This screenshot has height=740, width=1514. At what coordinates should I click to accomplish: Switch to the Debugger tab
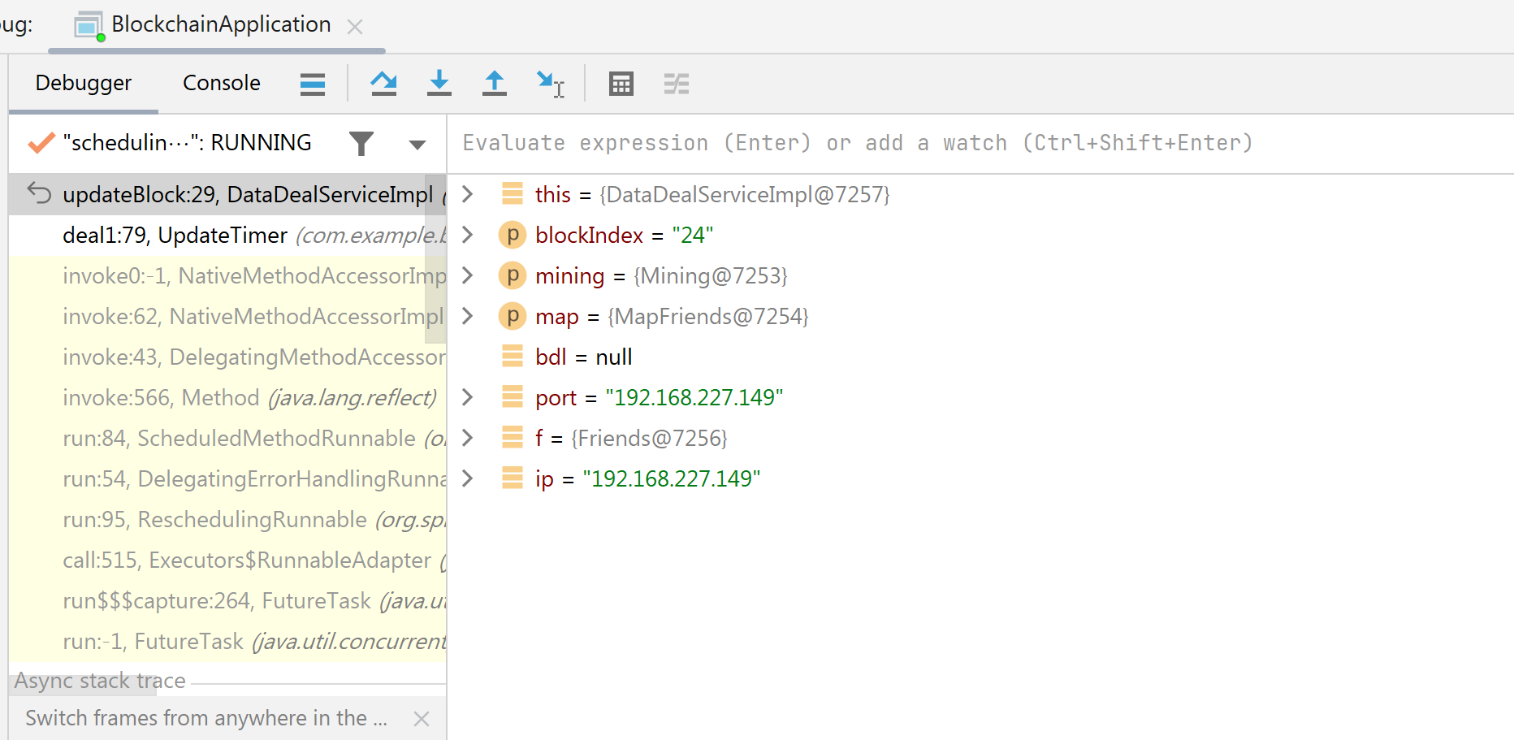pyautogui.click(x=84, y=83)
